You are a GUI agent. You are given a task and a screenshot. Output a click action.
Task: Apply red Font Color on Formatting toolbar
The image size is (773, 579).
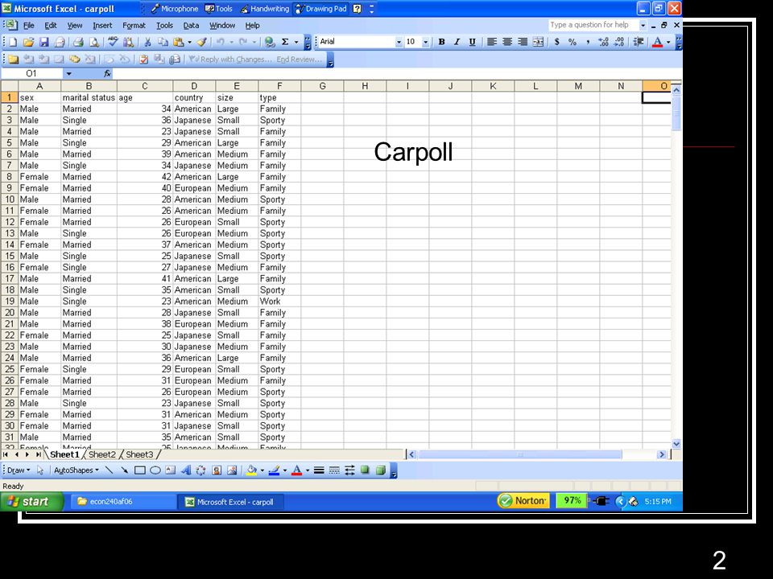click(657, 43)
